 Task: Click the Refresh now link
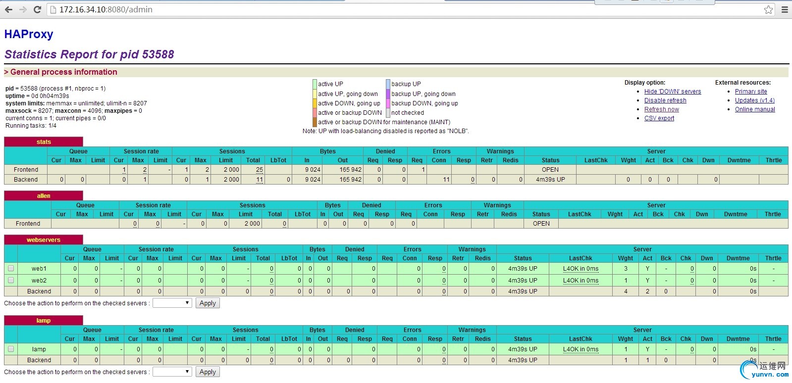coord(661,109)
